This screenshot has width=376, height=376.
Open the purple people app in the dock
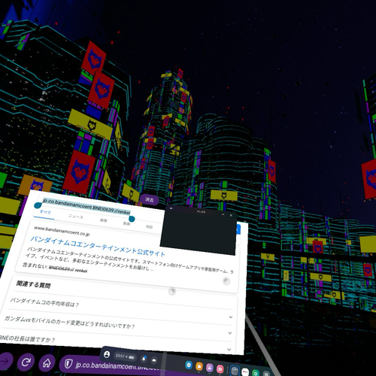(210, 368)
